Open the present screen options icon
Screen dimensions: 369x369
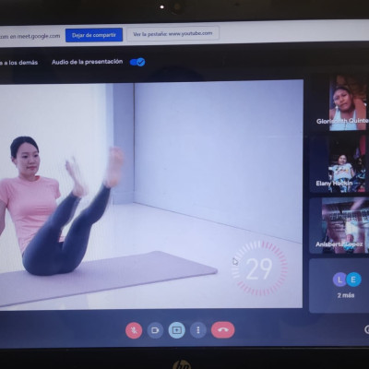(177, 330)
